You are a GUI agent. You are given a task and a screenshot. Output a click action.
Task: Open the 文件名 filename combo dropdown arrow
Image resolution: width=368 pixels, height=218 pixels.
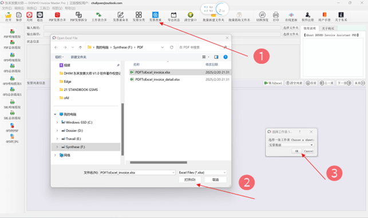tap(173, 172)
